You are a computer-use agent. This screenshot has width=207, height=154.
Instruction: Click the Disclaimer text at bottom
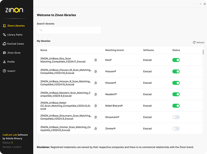115,147
